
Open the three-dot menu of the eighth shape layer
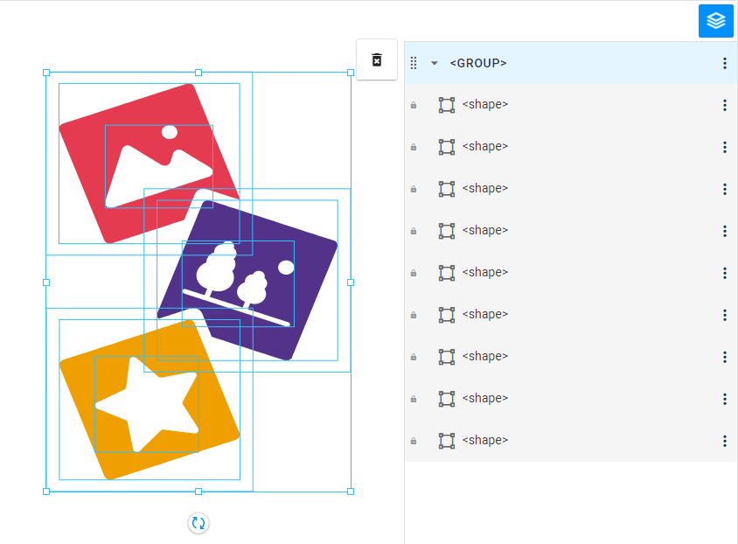point(724,399)
